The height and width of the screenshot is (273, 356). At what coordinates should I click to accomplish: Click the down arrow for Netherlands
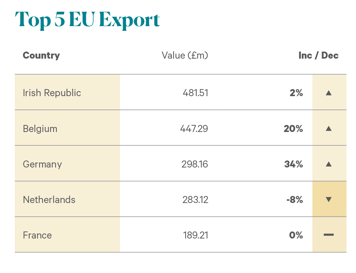(x=329, y=200)
